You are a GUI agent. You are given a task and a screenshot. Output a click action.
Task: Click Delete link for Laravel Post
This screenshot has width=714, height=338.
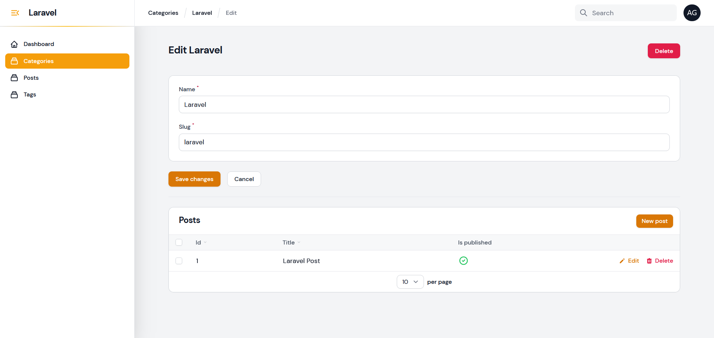coord(660,261)
